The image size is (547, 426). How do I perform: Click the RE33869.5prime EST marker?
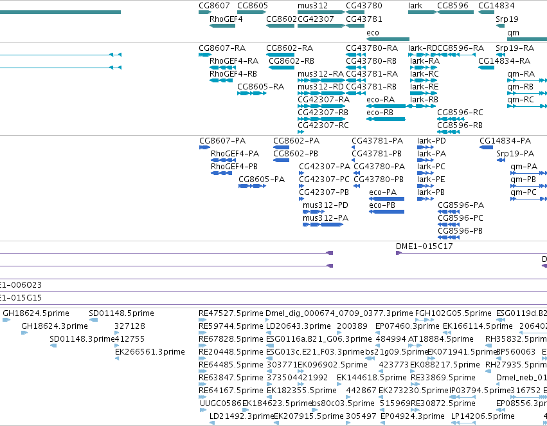pyautogui.click(x=415, y=384)
